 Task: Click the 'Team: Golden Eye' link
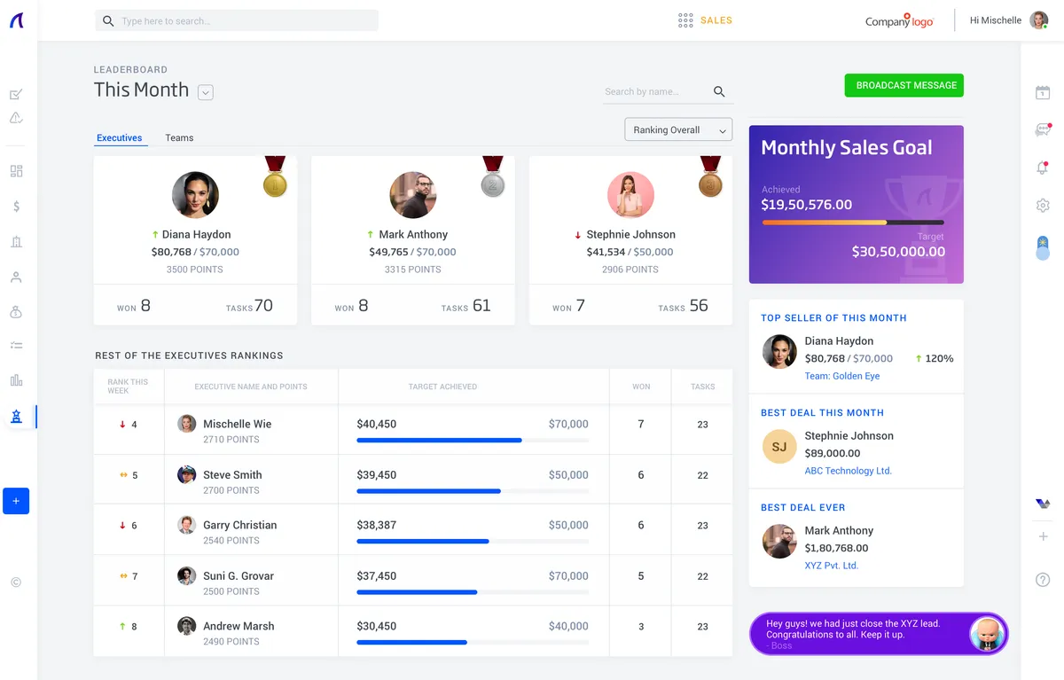coord(842,376)
